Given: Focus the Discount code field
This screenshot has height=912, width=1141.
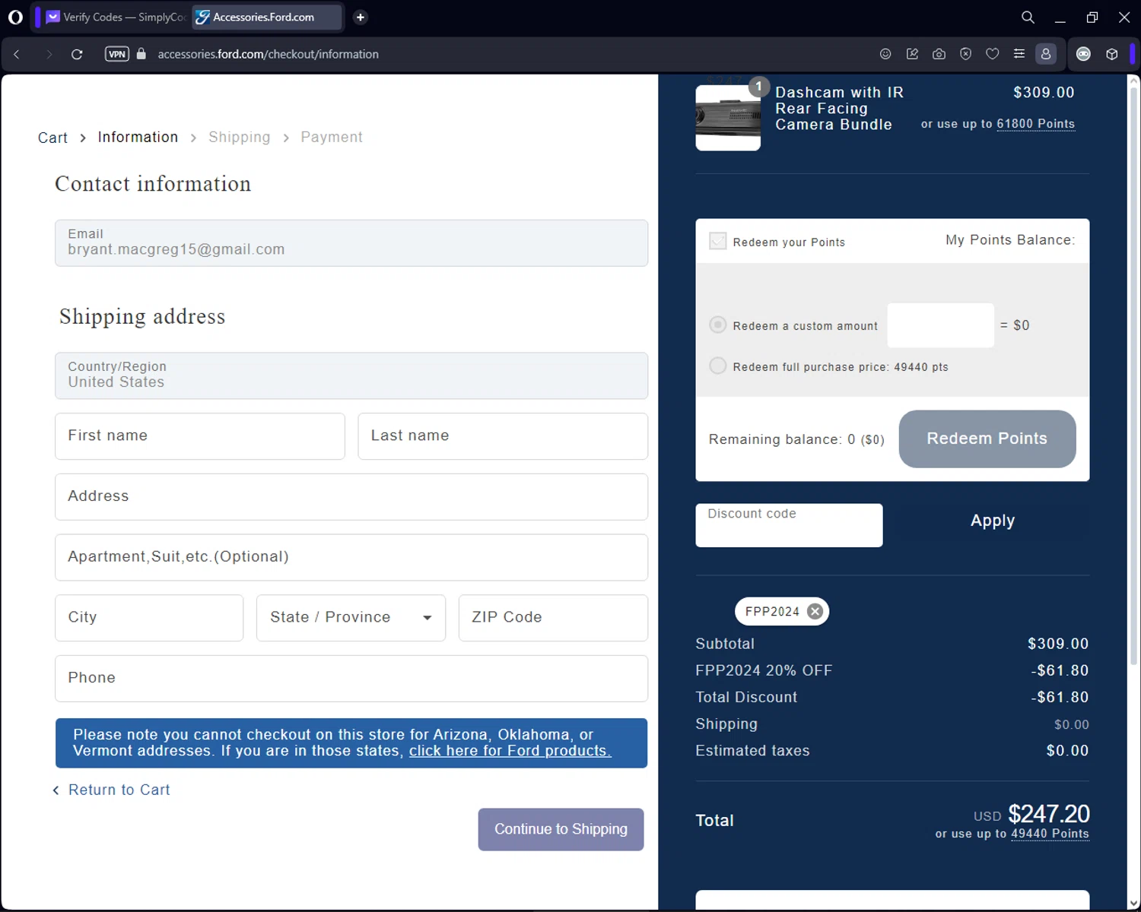Looking at the screenshot, I should [x=789, y=525].
